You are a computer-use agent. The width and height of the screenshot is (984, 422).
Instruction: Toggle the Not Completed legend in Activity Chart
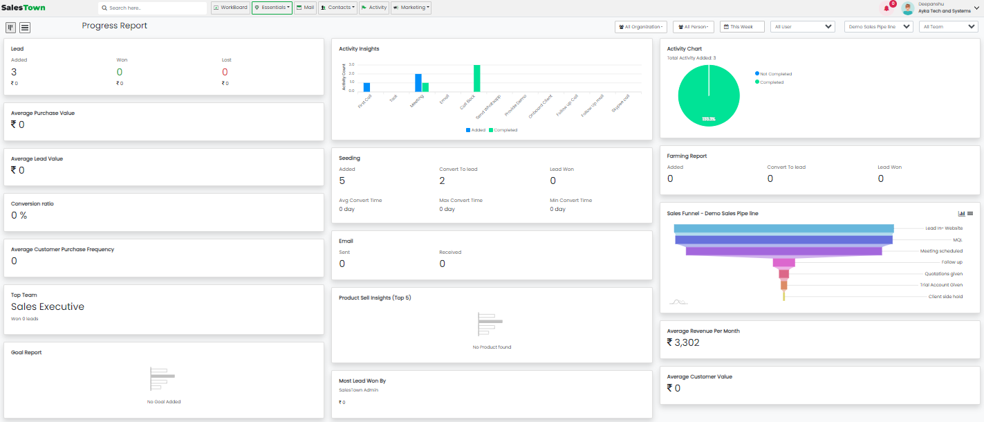(773, 74)
